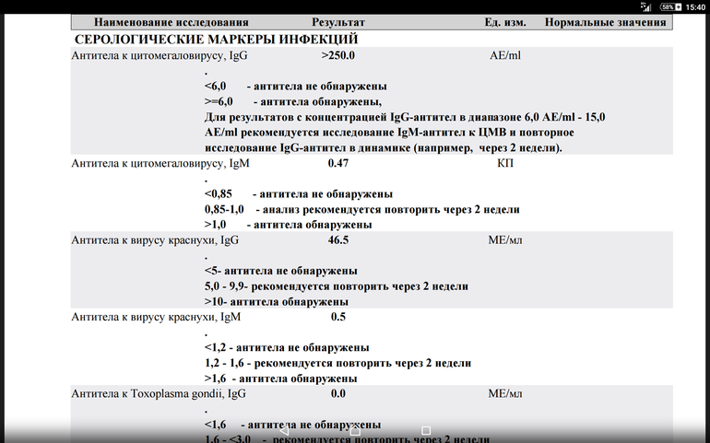This screenshot has height=443, width=710.
Task: Tap the 46.5 result value
Action: (338, 240)
